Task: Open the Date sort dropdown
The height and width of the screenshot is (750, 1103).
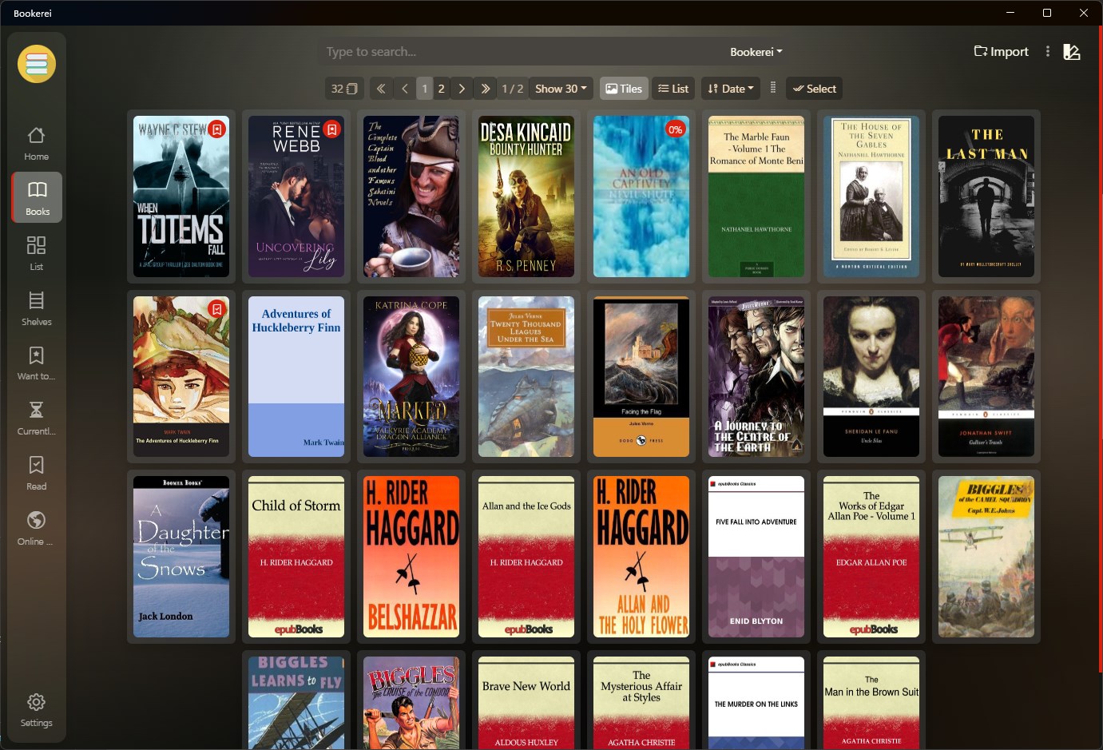Action: [731, 89]
